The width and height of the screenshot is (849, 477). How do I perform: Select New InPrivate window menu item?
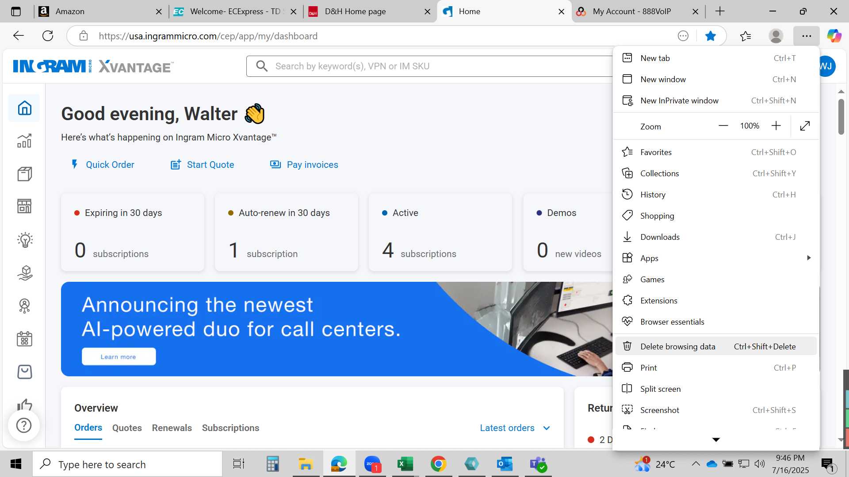pos(716,101)
